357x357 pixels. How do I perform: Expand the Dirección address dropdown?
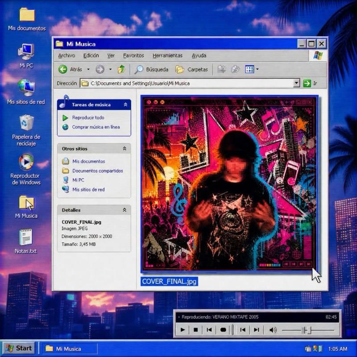(296, 83)
